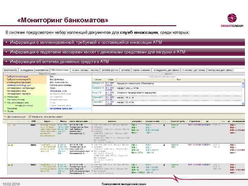Tick the checkbox in first ATM row
This screenshot has height=186, width=248.
pyautogui.click(x=9, y=125)
